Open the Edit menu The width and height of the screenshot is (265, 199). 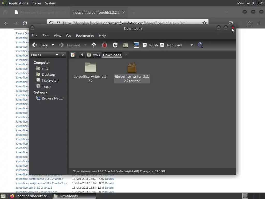pyautogui.click(x=46, y=36)
